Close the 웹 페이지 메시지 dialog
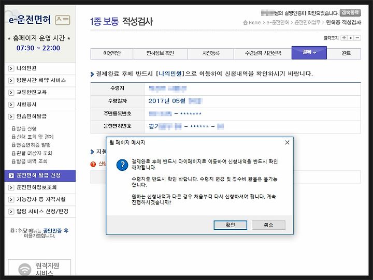Screen dimensions: 373x280 (x=287, y=142)
